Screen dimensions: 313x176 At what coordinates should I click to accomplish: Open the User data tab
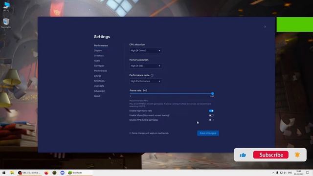(x=99, y=86)
